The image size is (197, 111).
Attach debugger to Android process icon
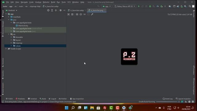tap(161, 6)
